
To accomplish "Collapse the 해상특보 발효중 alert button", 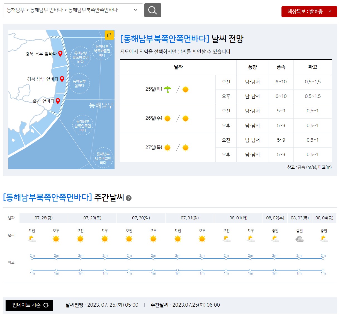I will coord(309,12).
